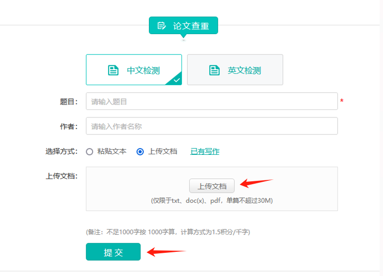Click the document icon in 中文检测
383x276 pixels.
tap(113, 71)
